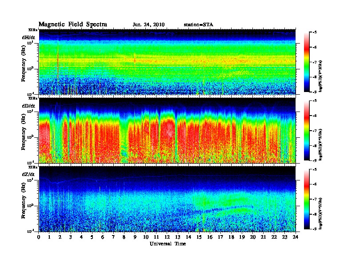
Task: Click the 'dZ/dt' panel label
Action: (28, 174)
